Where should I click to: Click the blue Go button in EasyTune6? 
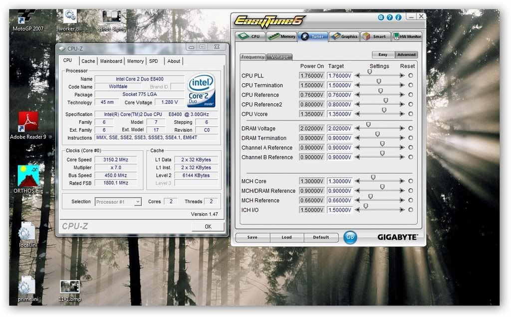tap(350, 237)
